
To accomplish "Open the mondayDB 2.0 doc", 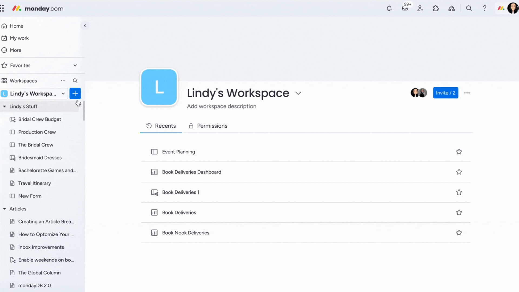I will 35,286.
